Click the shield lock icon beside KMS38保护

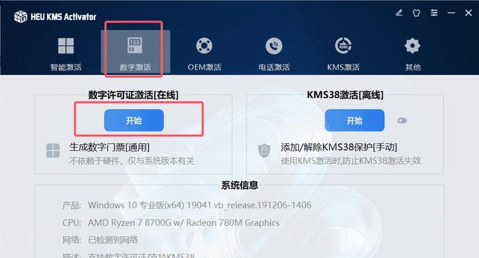[x=264, y=150]
